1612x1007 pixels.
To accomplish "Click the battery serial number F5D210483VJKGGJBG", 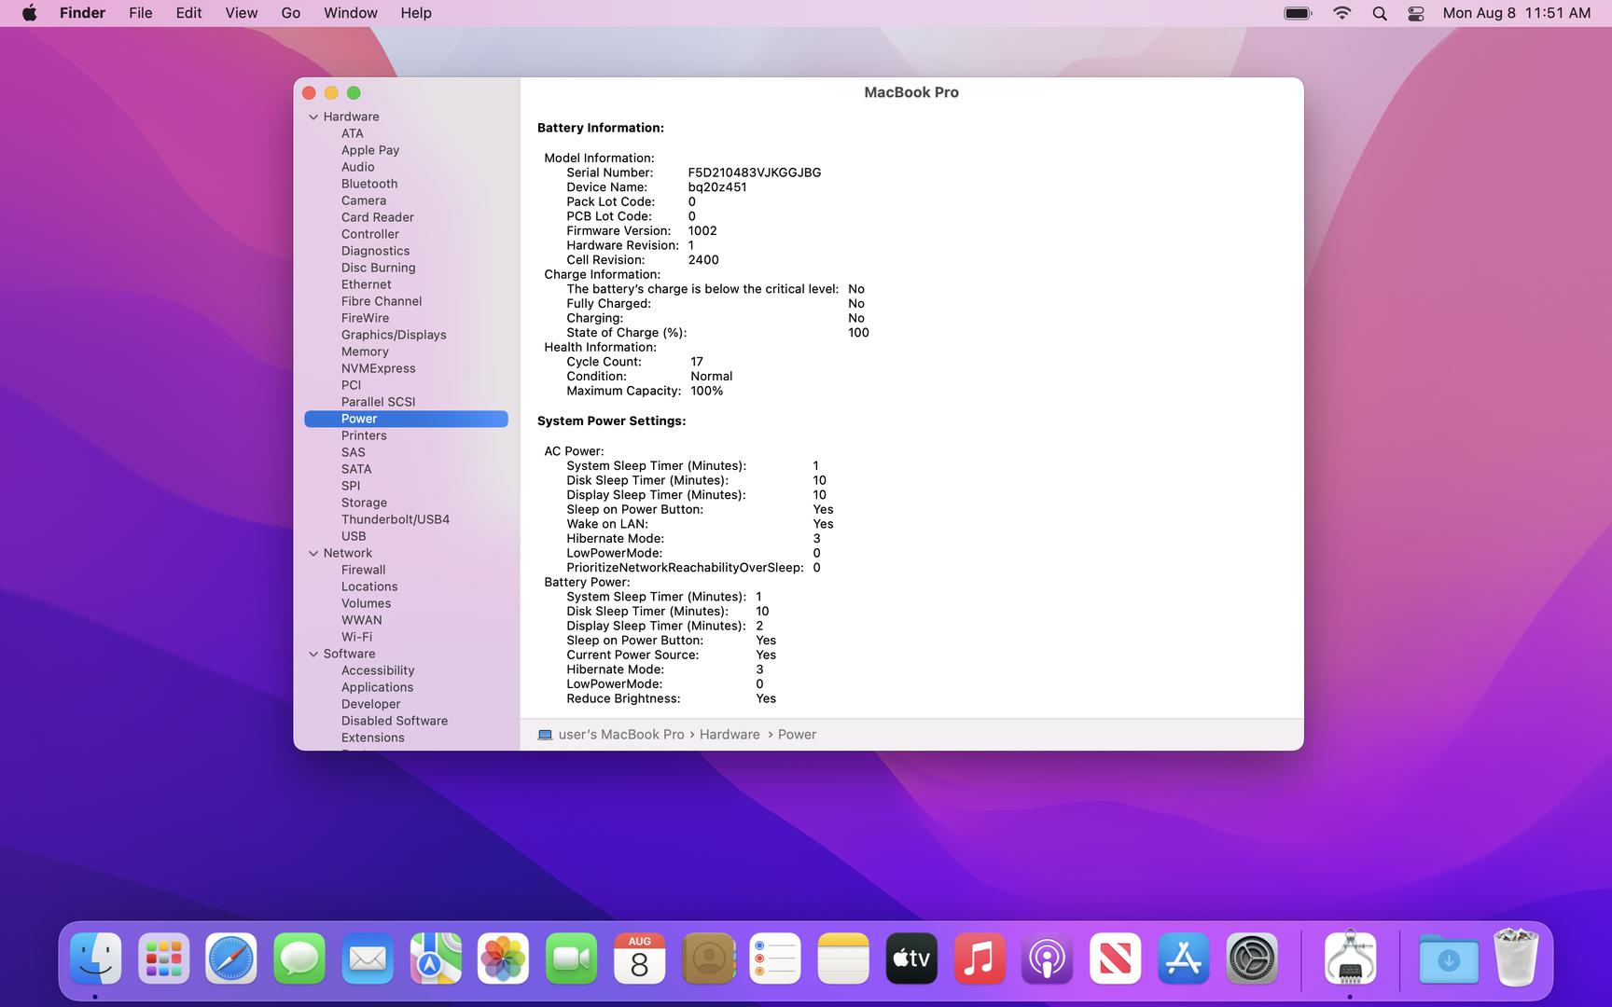I will (x=755, y=172).
